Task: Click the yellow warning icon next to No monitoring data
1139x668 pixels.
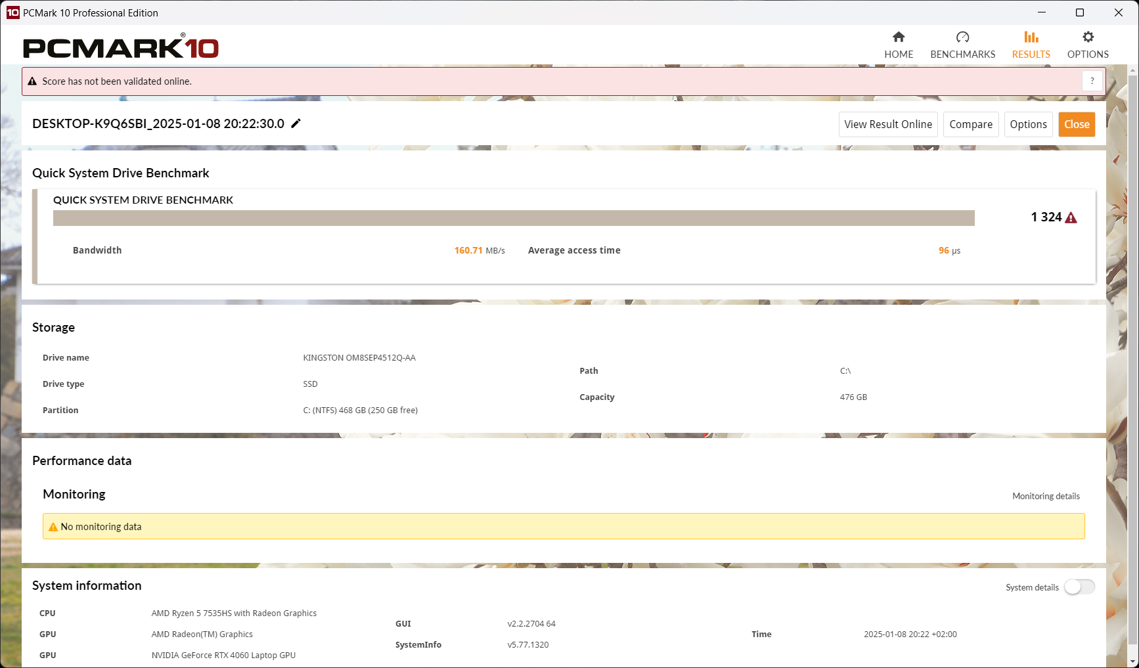Action: click(x=53, y=527)
